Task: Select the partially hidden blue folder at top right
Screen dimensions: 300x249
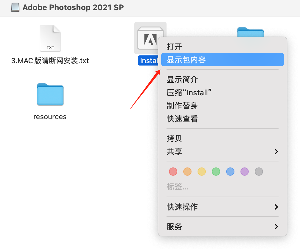Action: [x=251, y=32]
